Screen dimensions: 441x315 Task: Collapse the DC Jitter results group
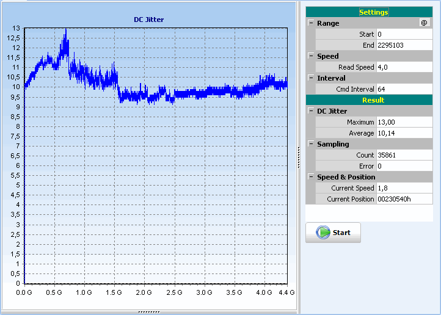(x=311, y=111)
